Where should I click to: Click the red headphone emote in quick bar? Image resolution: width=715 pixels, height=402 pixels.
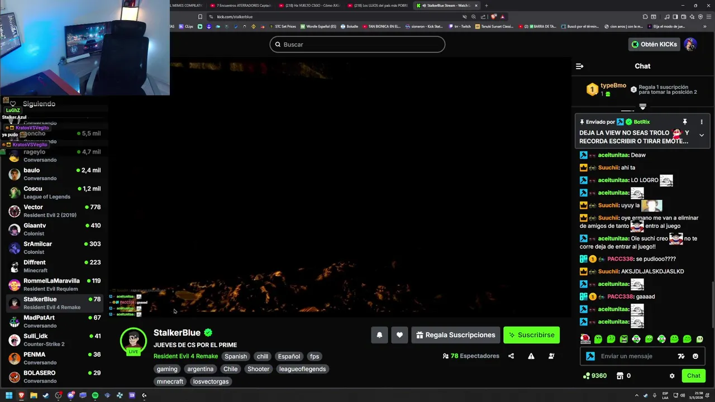click(585, 339)
